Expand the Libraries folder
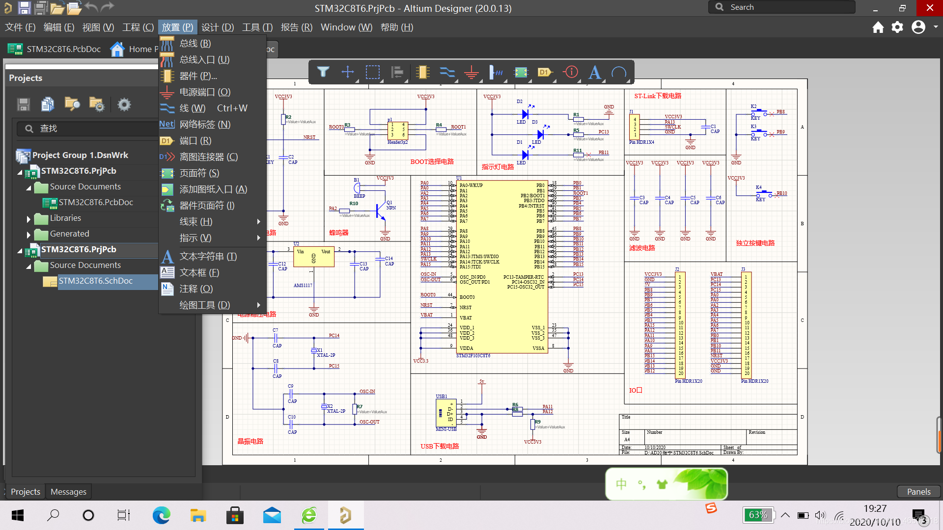943x530 pixels. coord(28,219)
